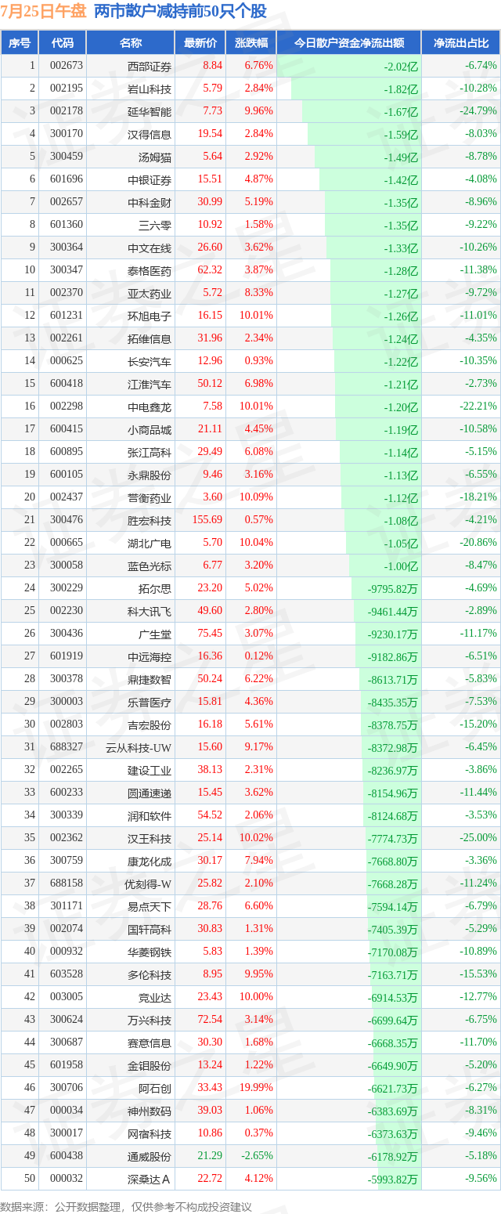Image resolution: width=501 pixels, height=1214 pixels.
Task: Select stock name 西部证券
Action: [x=150, y=66]
